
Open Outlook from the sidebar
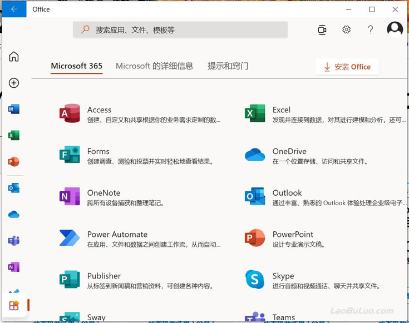[x=14, y=188]
